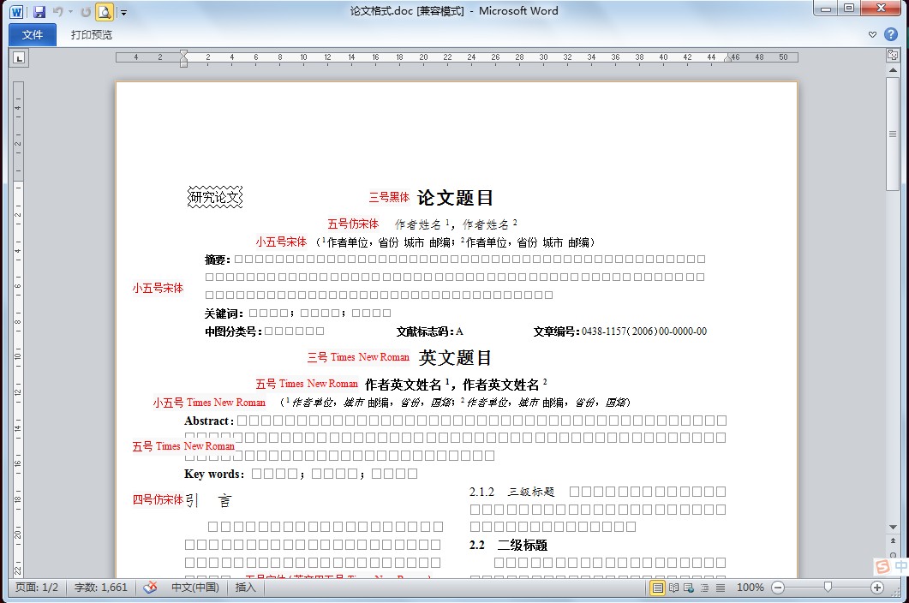Switch to Outline view
Viewport: 909px width, 603px height.
pyautogui.click(x=704, y=588)
